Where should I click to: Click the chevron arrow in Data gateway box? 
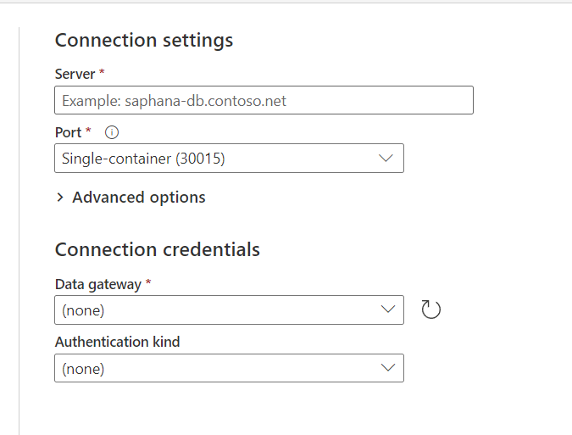click(388, 310)
